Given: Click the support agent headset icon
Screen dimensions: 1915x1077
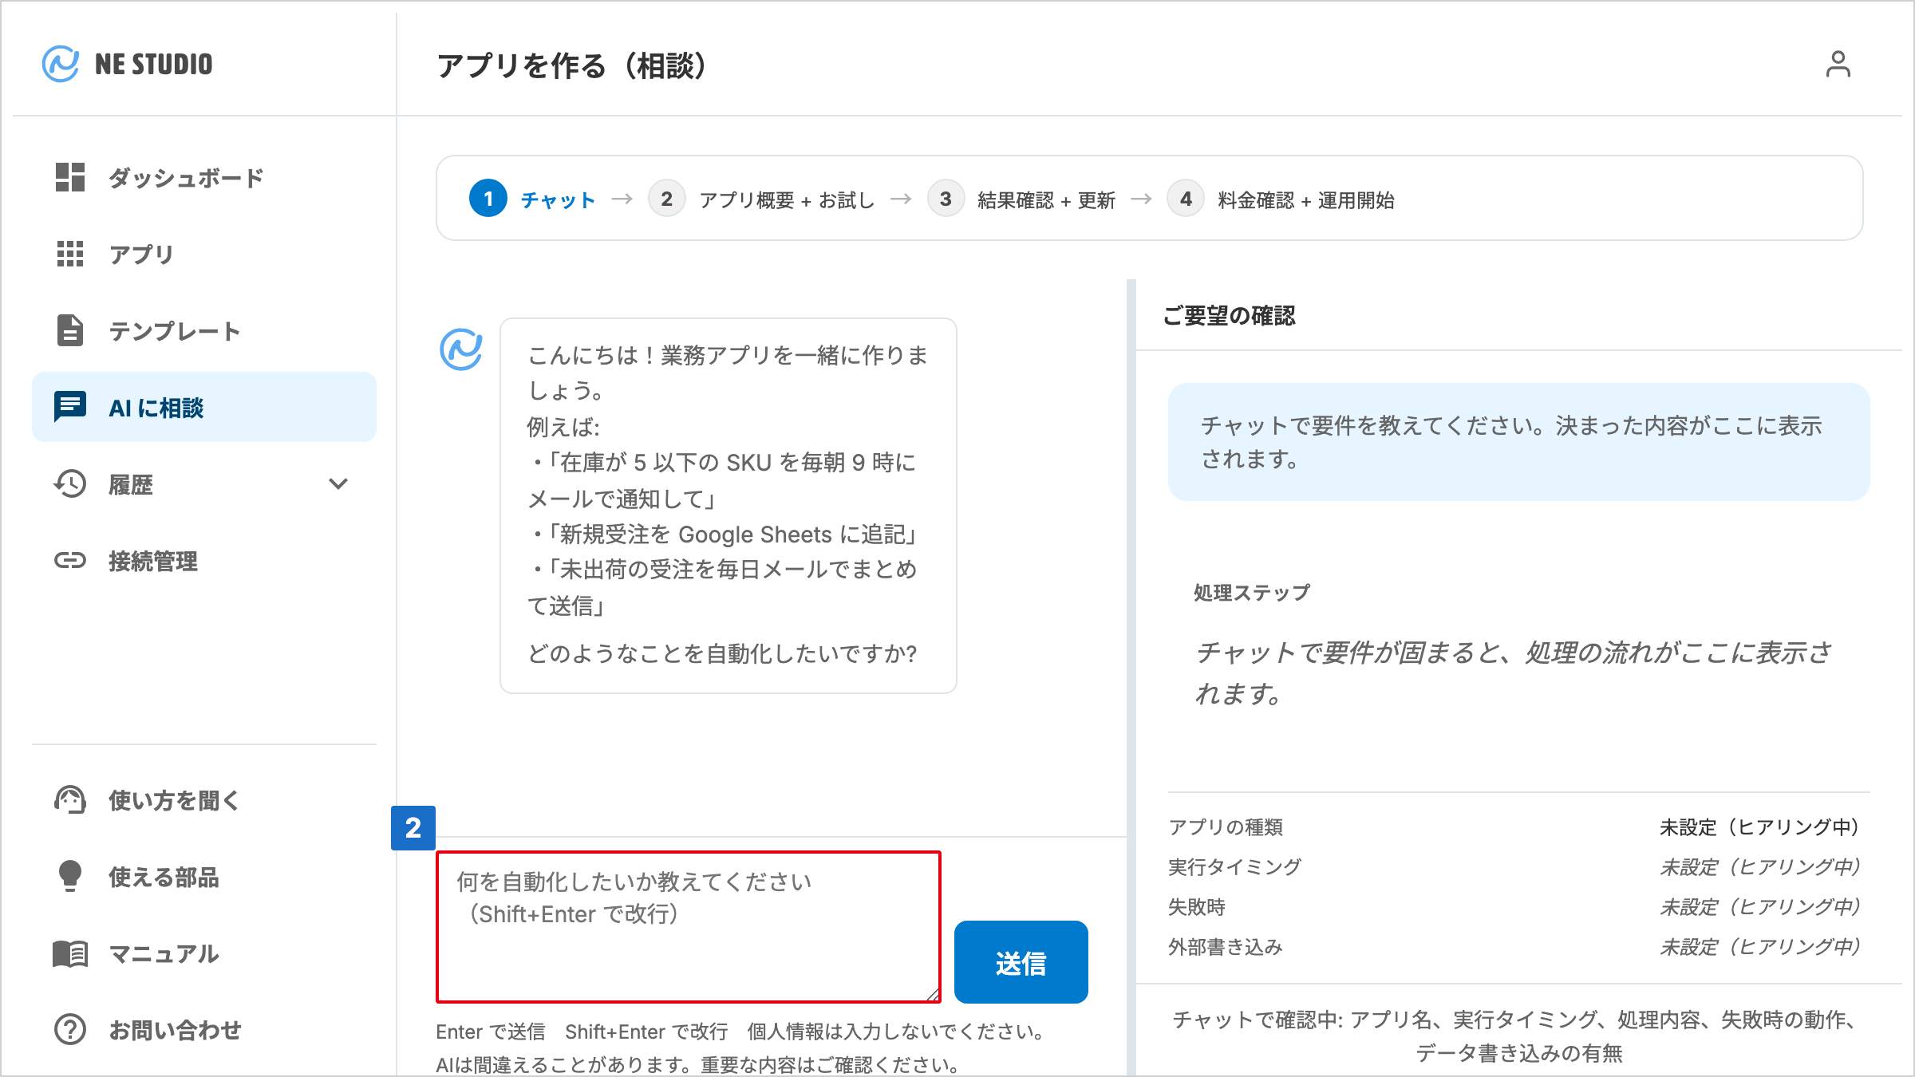Looking at the screenshot, I should 70,799.
